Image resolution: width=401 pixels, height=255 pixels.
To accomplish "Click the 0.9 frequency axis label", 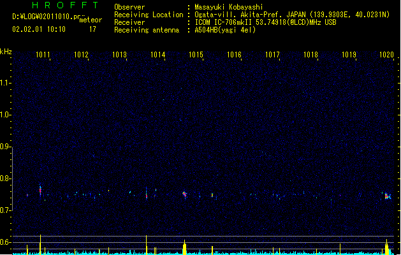I will tap(5, 147).
